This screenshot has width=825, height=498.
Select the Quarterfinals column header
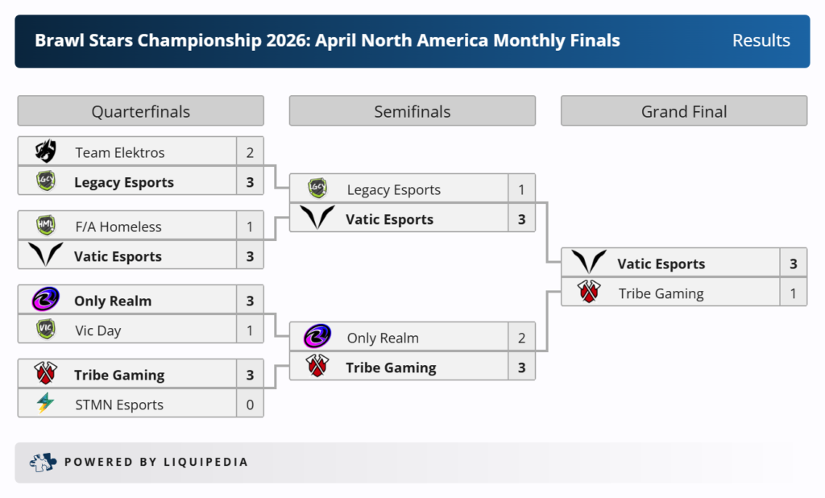(x=141, y=111)
